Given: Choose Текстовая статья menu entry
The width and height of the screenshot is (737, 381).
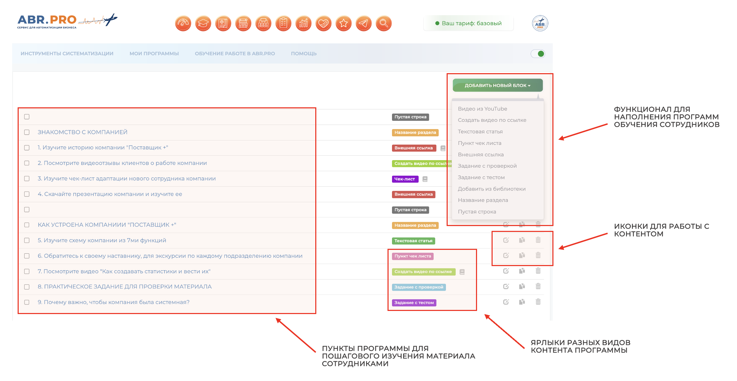Looking at the screenshot, I should [480, 131].
